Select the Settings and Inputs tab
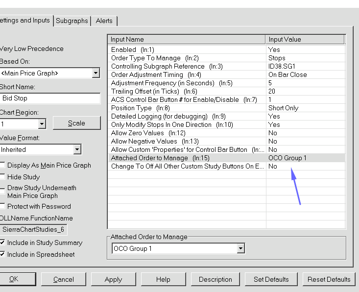 click(25, 21)
